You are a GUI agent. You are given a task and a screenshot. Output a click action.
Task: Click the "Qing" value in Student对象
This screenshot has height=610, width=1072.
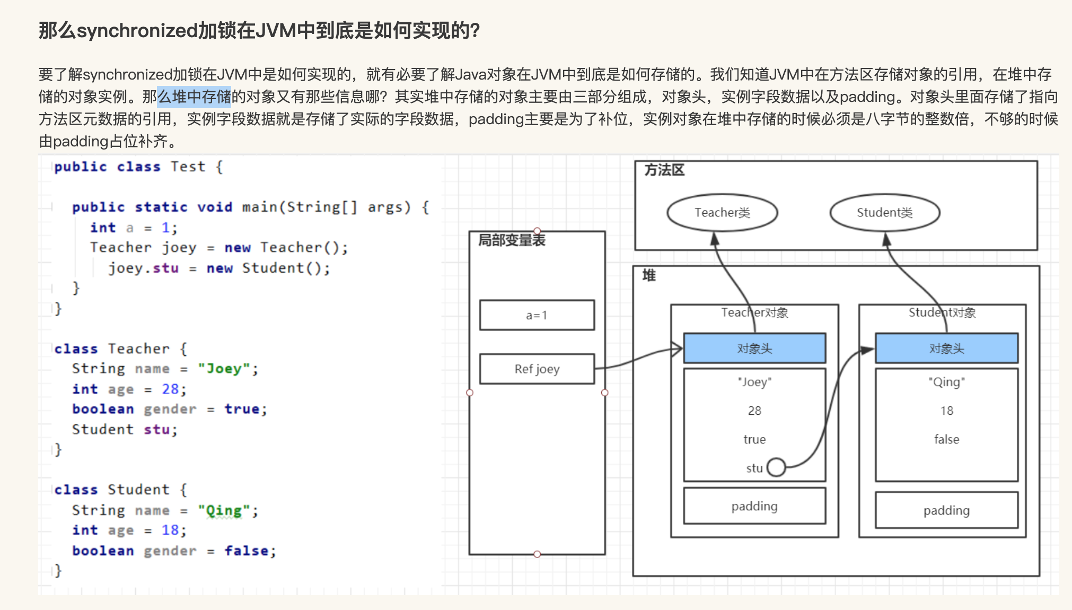(x=946, y=382)
